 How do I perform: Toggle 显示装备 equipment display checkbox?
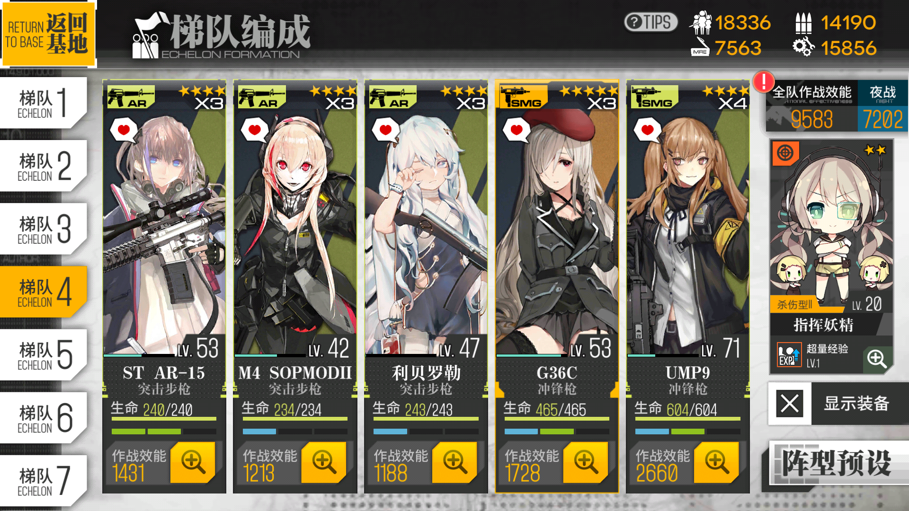coord(789,404)
